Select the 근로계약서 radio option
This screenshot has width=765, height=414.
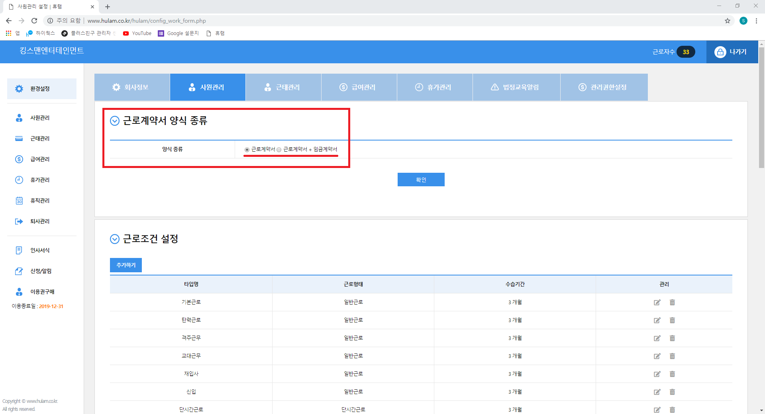(x=247, y=150)
